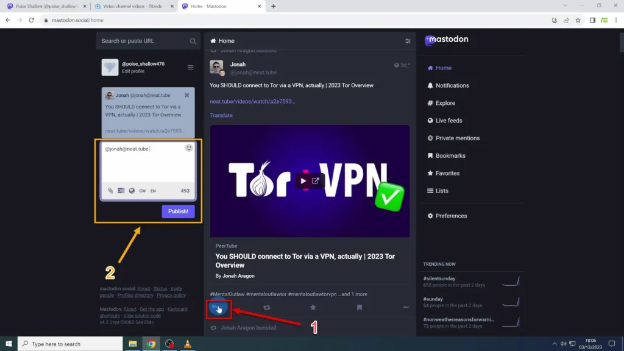Screen dimensions: 624x351
Task: Bookmark this page with the star
Action: (578, 20)
